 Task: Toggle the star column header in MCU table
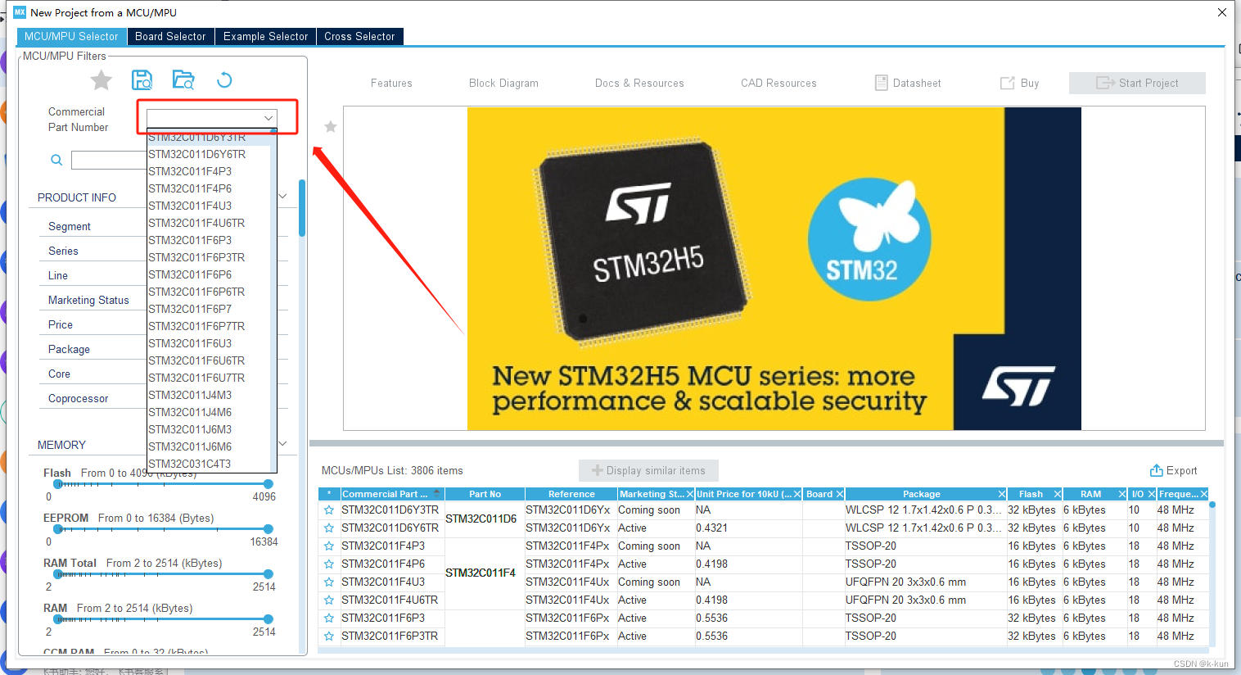(x=329, y=494)
